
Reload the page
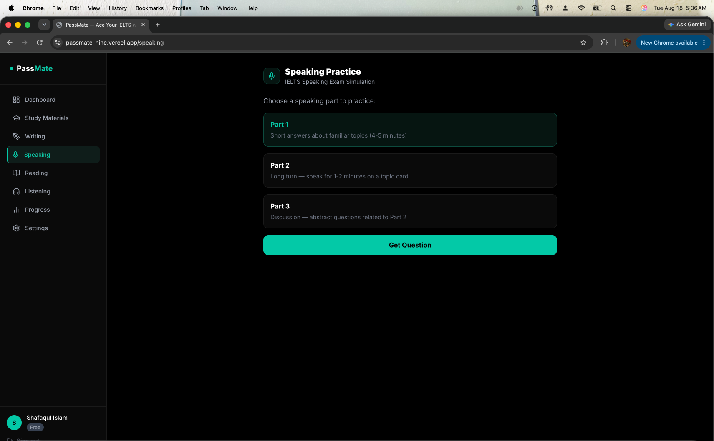pos(40,43)
